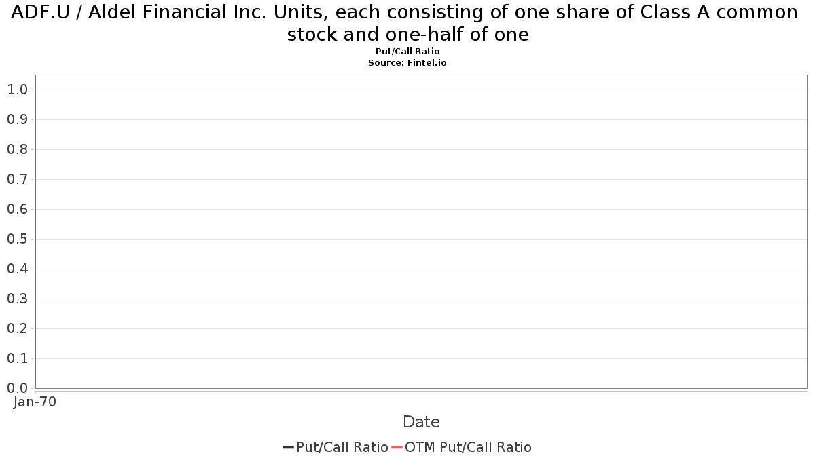Click the 0.9 y-axis tick label
This screenshot has width=815, height=458.
click(17, 119)
